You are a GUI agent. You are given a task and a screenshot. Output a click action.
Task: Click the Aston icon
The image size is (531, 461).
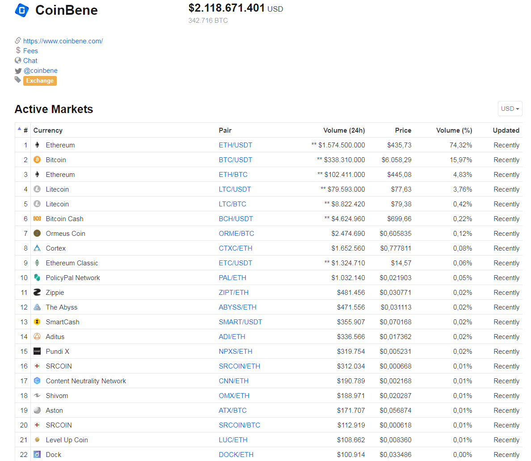coord(37,410)
